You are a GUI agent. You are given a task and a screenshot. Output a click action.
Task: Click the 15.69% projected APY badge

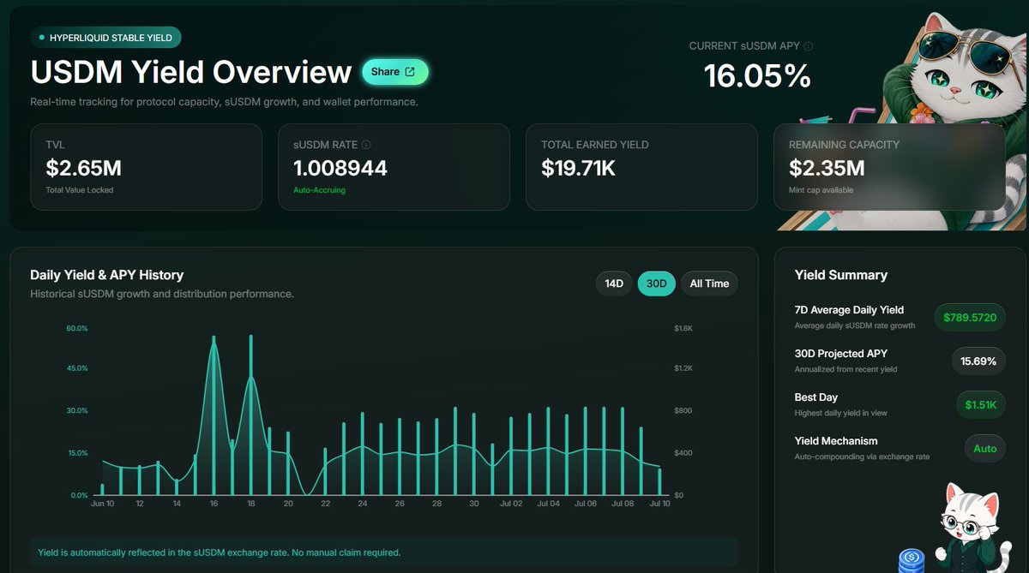point(978,361)
